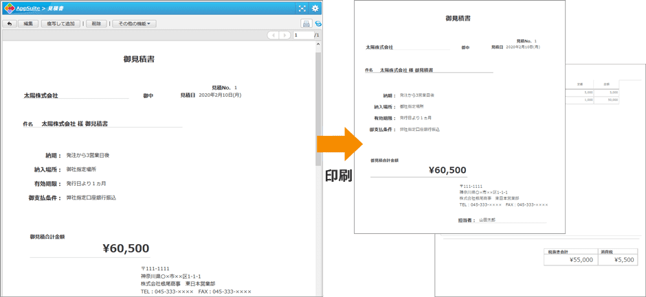The height and width of the screenshot is (297, 646).
Task: Open settings gear icon in header
Action: (315, 8)
